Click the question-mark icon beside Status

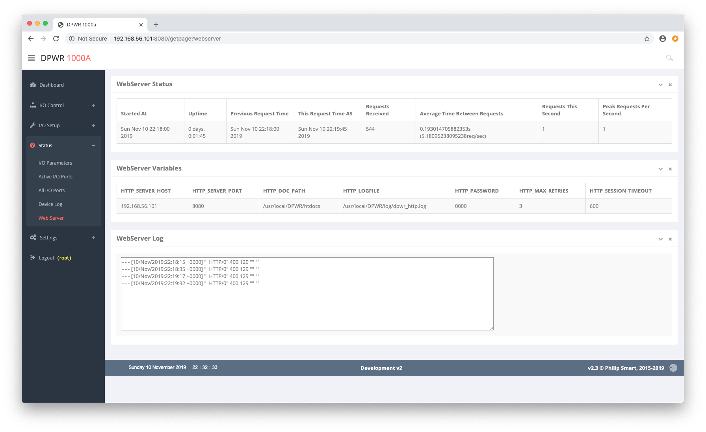tap(33, 145)
